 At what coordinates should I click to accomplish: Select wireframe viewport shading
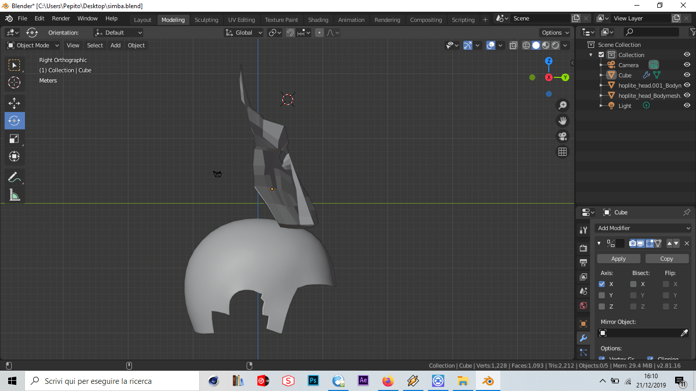click(x=526, y=45)
